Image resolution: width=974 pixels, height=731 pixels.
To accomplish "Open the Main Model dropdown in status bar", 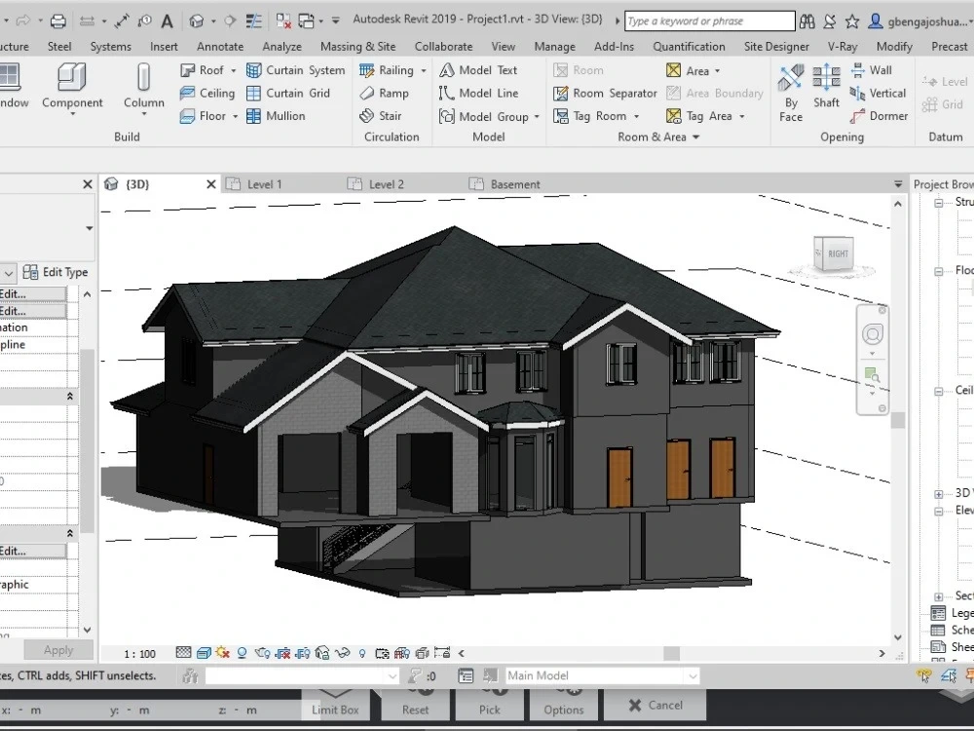I will point(693,674).
